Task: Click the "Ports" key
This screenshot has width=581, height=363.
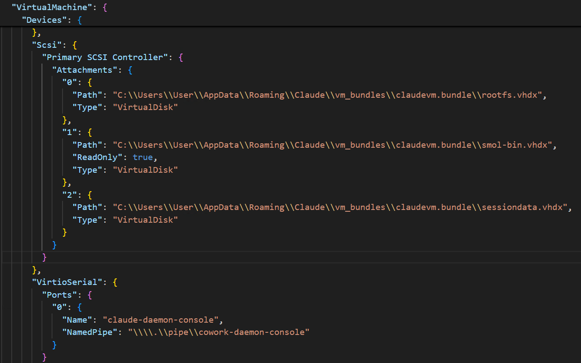Action: click(60, 295)
